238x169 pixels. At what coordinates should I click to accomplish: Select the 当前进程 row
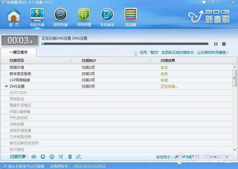coord(116,124)
